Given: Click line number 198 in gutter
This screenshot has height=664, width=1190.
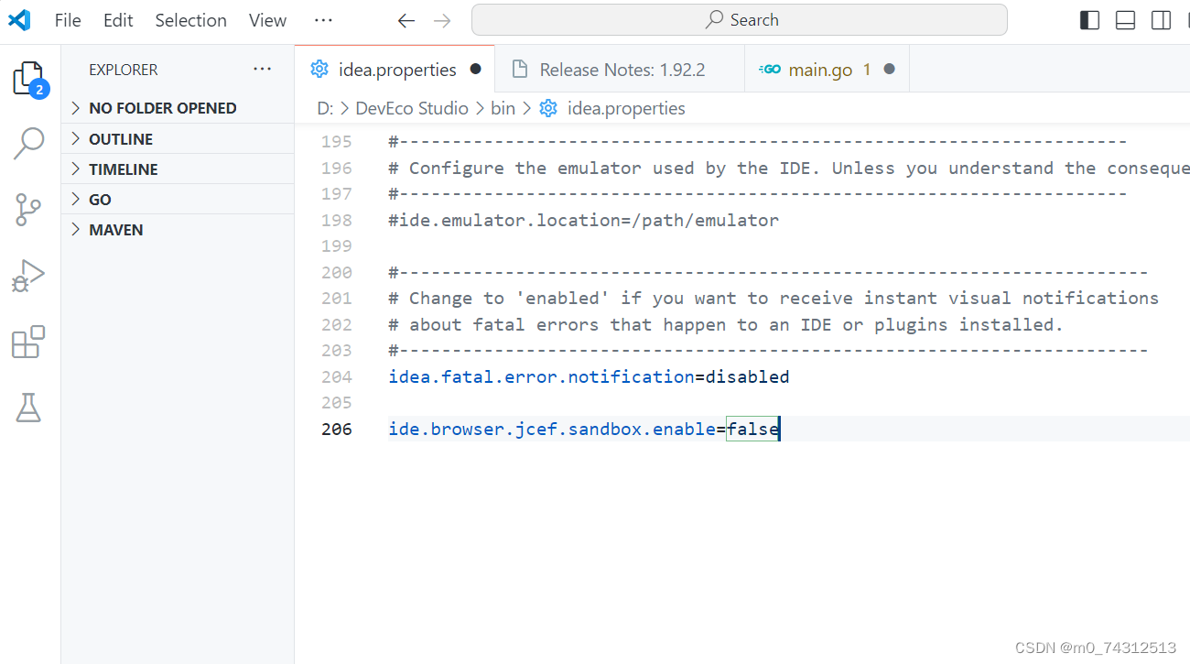Looking at the screenshot, I should coord(337,220).
